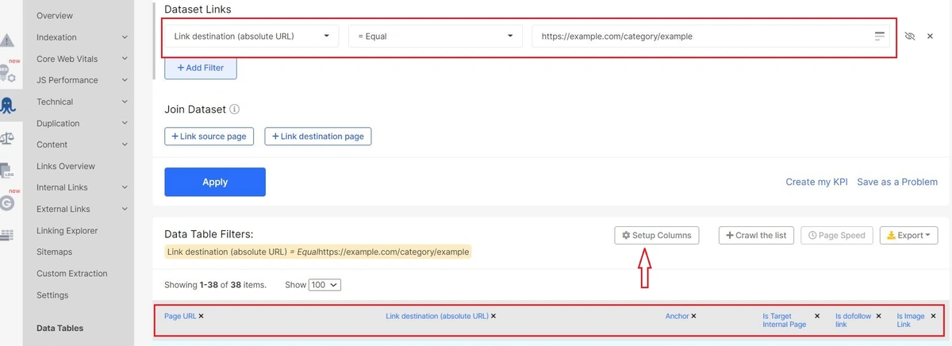
Task: Open list editor icon in URL field
Action: (879, 37)
